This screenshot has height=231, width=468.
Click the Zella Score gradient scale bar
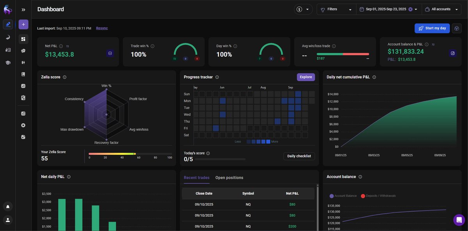click(x=130, y=154)
